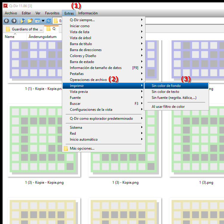
Task: Sort by the Name column header
Action: tap(15, 37)
